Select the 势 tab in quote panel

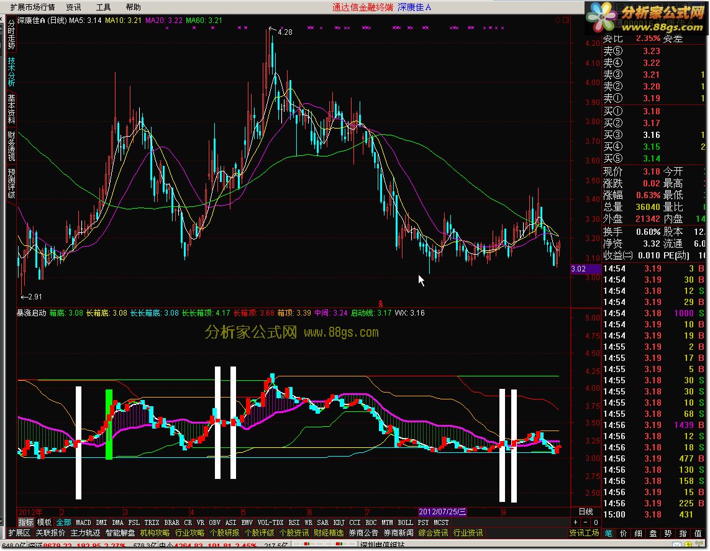click(668, 534)
